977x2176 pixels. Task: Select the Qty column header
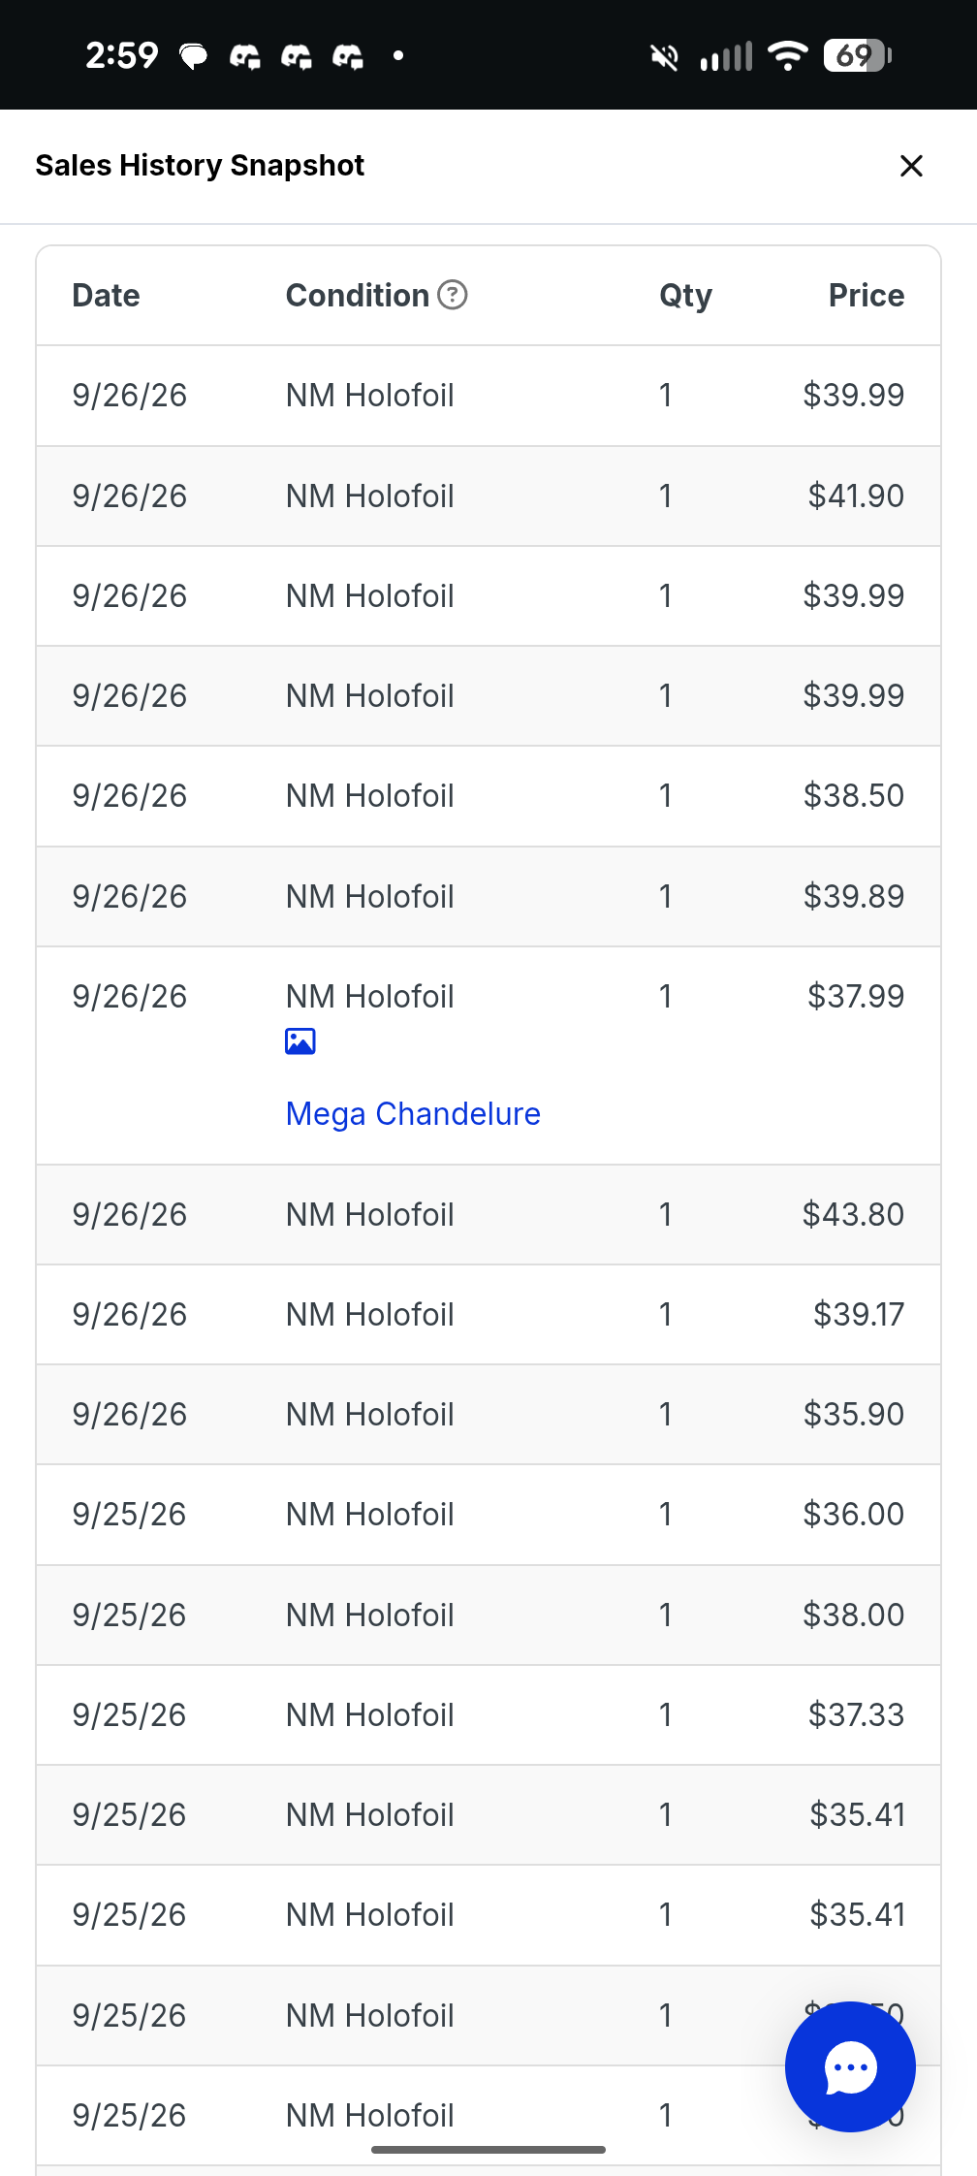(x=685, y=295)
